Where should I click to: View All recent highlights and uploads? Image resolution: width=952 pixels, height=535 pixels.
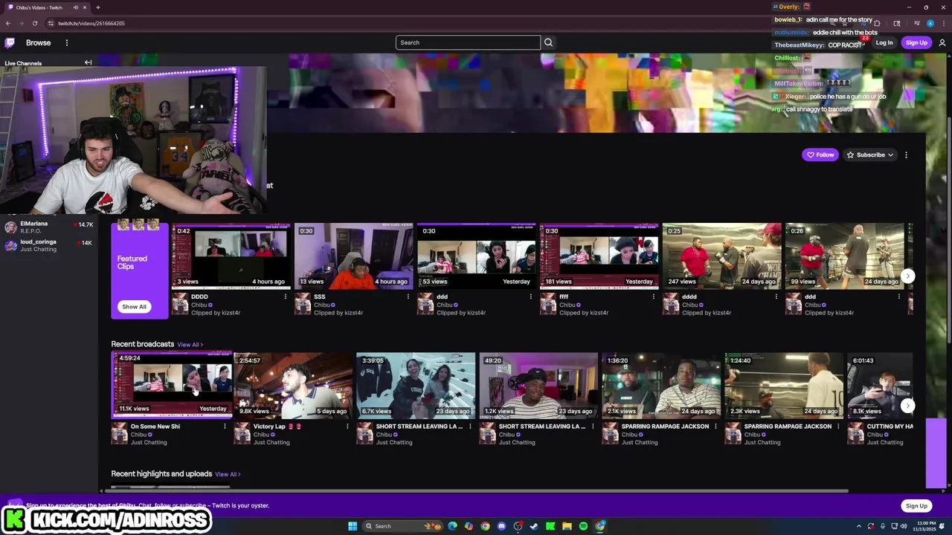(x=228, y=474)
